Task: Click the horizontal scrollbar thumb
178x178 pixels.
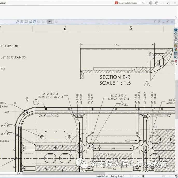Action: (63, 173)
